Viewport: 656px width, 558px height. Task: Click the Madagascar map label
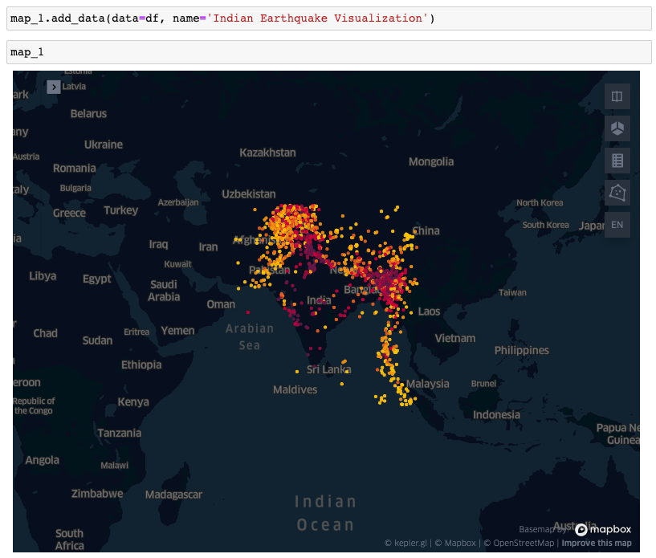(x=173, y=495)
